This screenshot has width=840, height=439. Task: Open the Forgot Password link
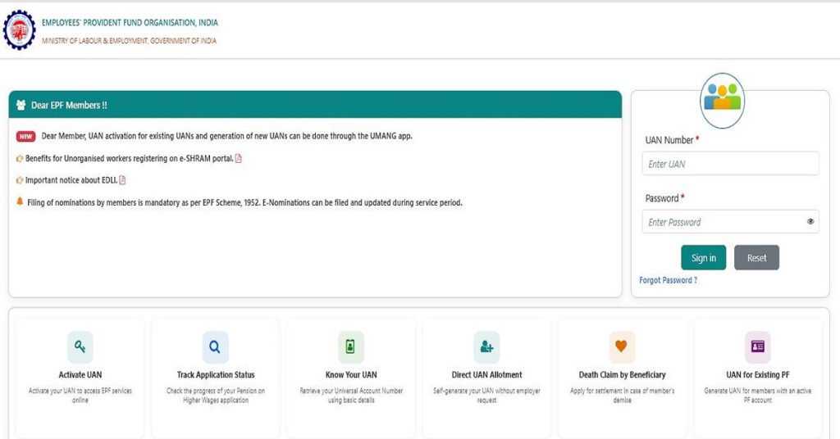click(x=668, y=280)
